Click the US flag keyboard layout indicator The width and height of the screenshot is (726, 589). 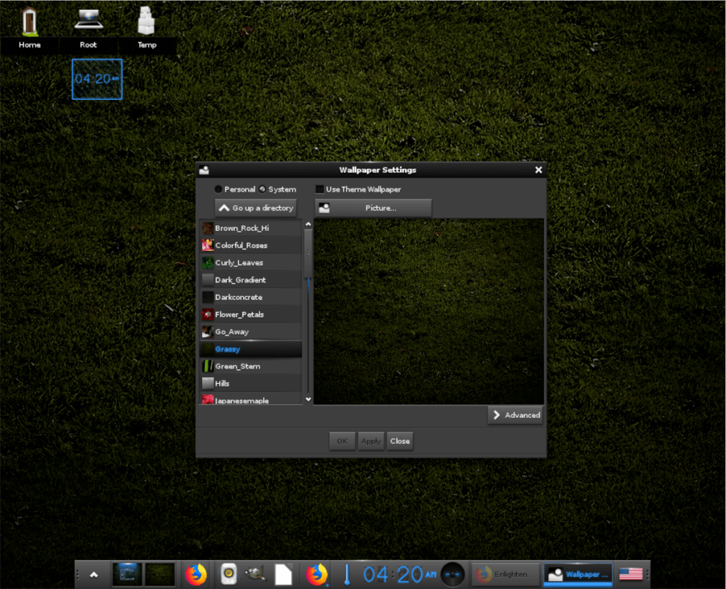tap(630, 574)
